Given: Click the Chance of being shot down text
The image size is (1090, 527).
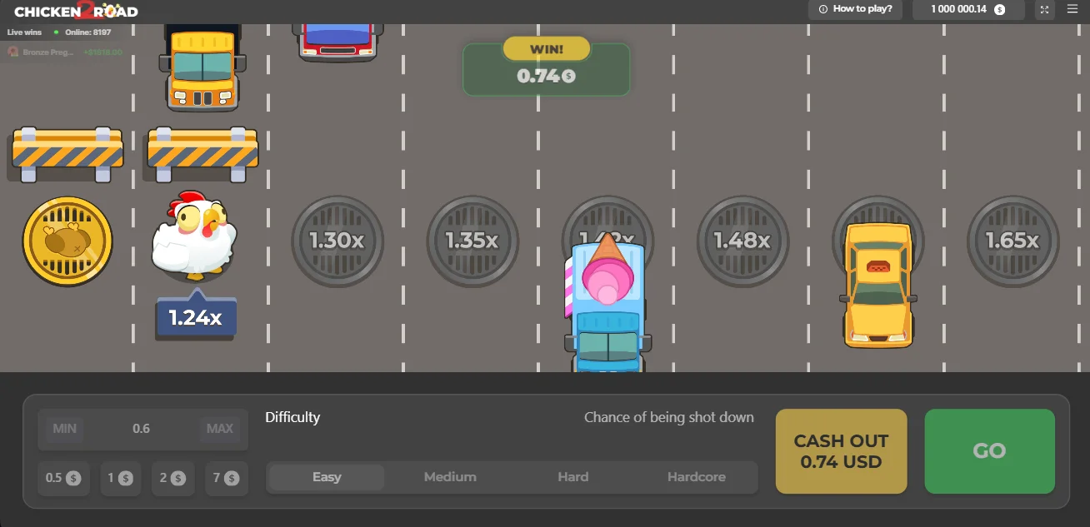Looking at the screenshot, I should (669, 417).
